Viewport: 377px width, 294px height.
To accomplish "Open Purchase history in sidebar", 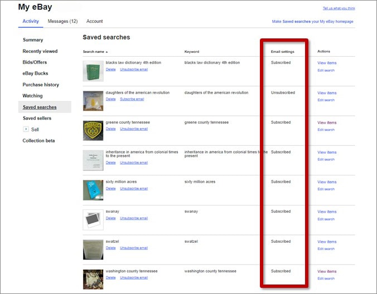I will tap(41, 85).
